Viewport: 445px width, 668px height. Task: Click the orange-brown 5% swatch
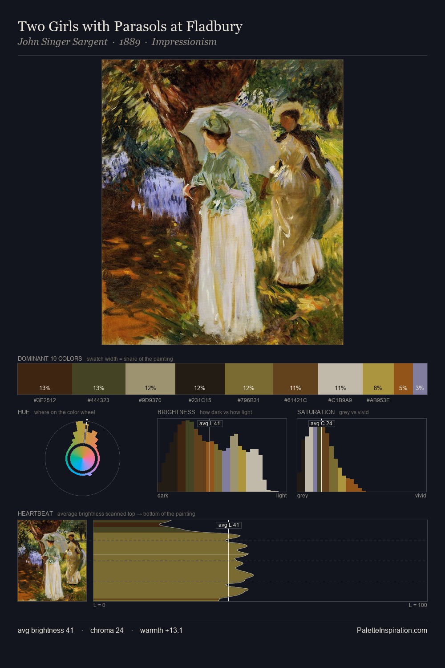click(x=403, y=379)
